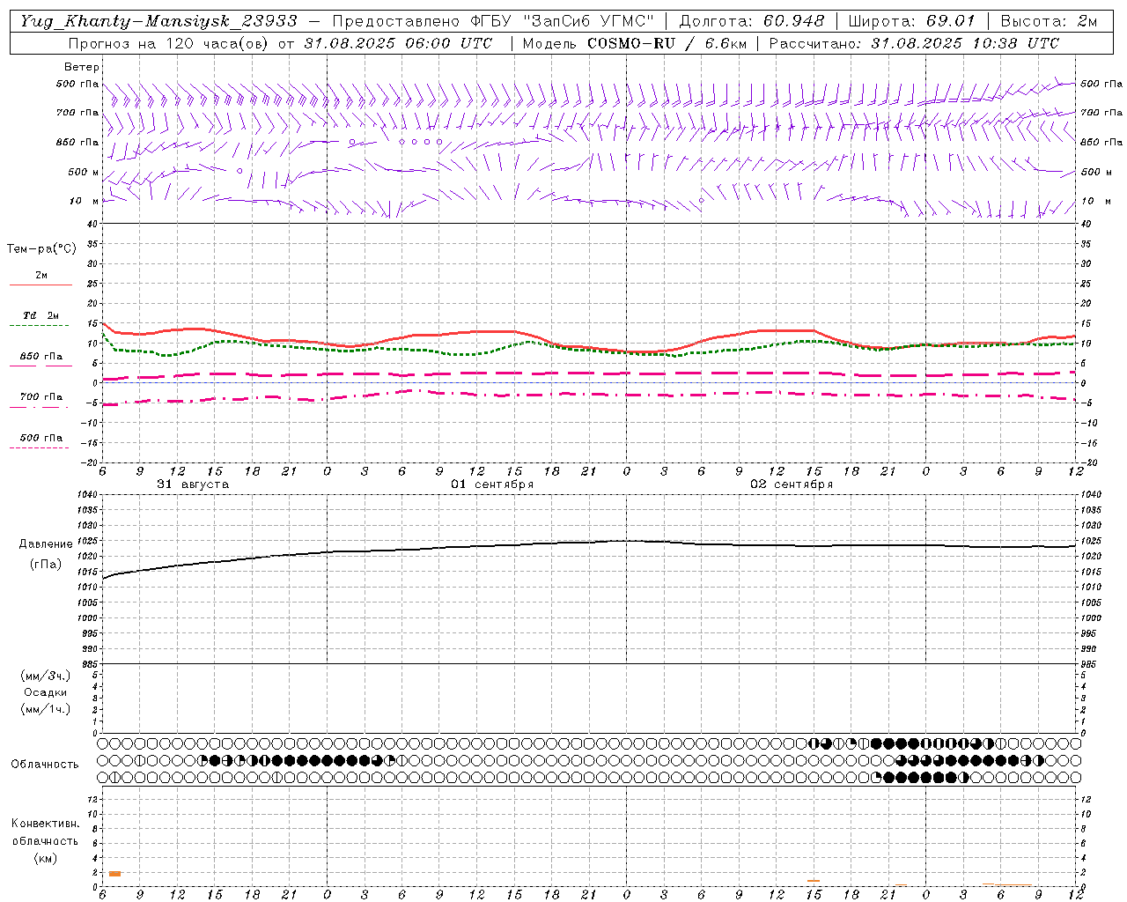Click the 'Долгота: 60.948' header value
The image size is (1127, 902).
click(x=752, y=21)
